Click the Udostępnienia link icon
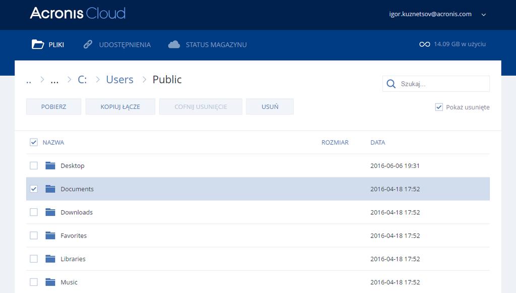 point(88,44)
